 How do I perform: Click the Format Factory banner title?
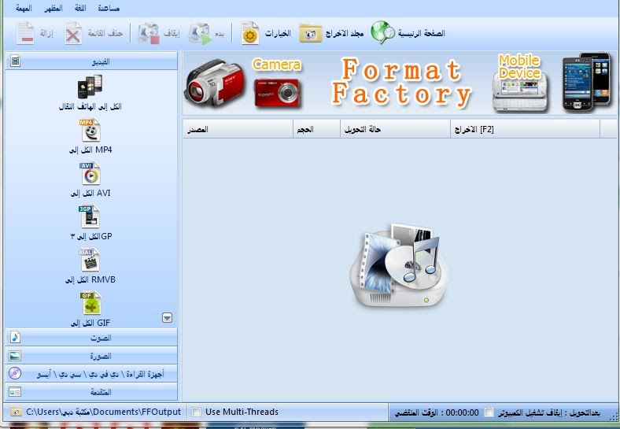401,83
